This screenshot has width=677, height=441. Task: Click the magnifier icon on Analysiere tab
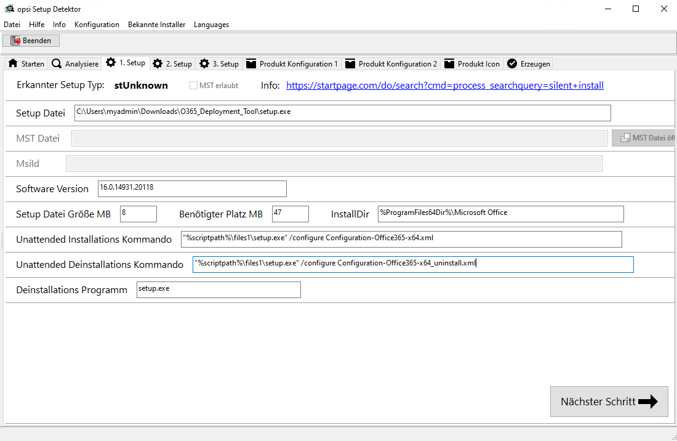coord(57,63)
